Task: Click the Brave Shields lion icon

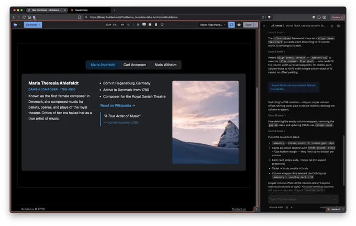Action: pos(269,17)
